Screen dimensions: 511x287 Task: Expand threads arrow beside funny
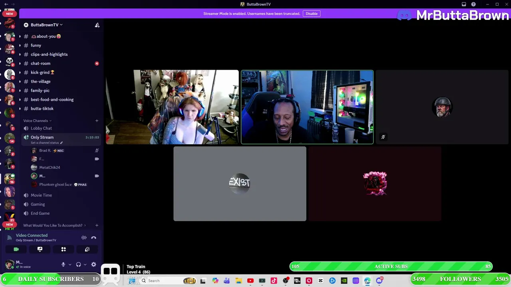[20, 45]
